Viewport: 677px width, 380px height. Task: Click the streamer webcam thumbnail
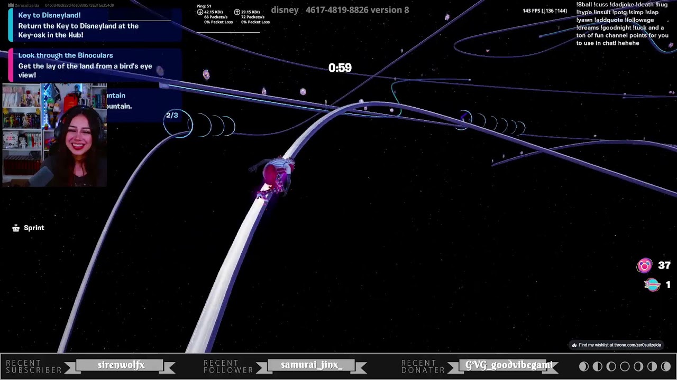tap(54, 135)
